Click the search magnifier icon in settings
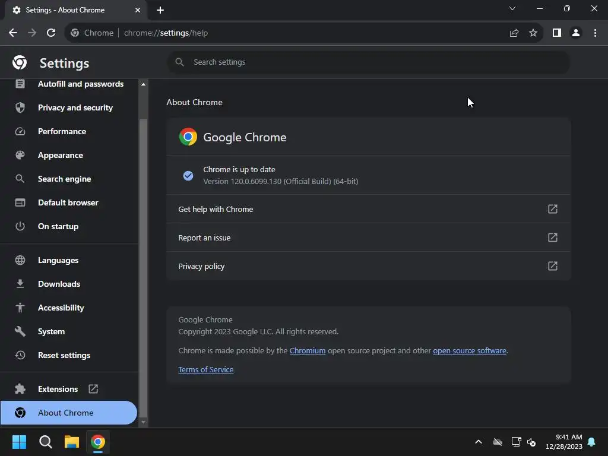Image resolution: width=608 pixels, height=456 pixels. click(179, 62)
